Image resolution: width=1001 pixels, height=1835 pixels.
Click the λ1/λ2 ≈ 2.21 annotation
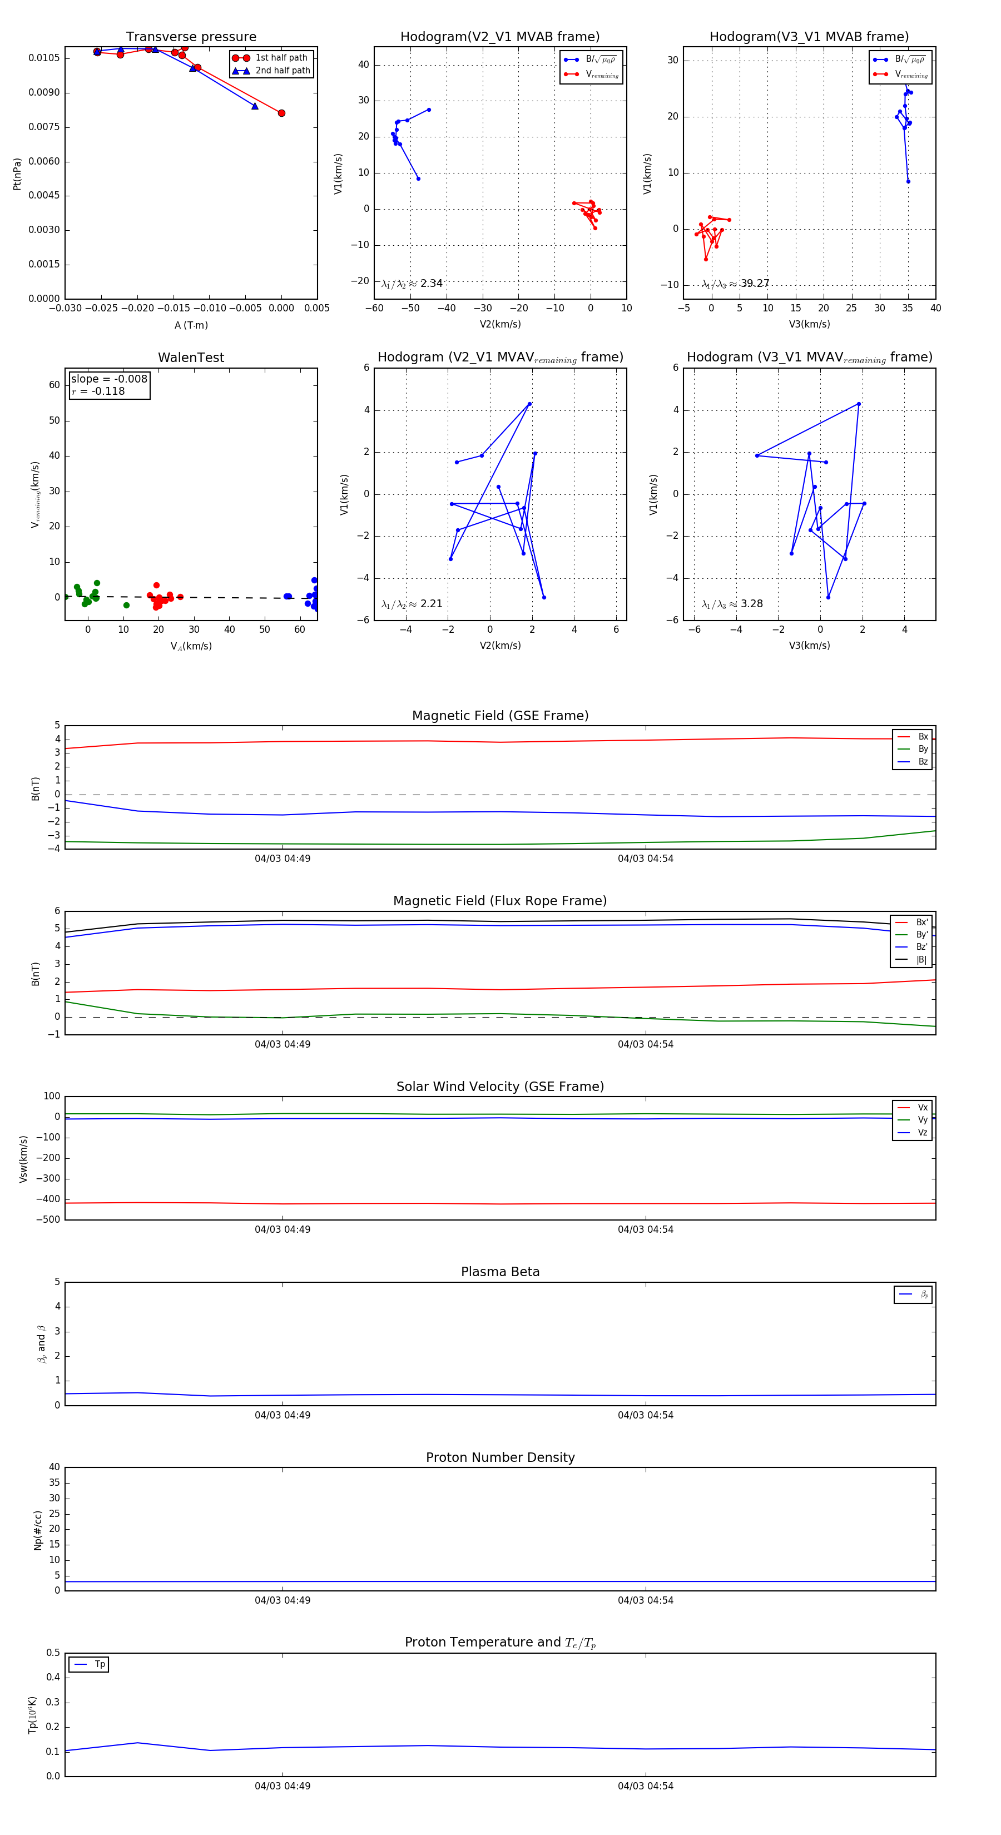[412, 604]
